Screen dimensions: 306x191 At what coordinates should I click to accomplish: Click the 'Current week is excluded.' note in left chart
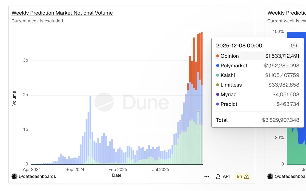tap(38, 21)
